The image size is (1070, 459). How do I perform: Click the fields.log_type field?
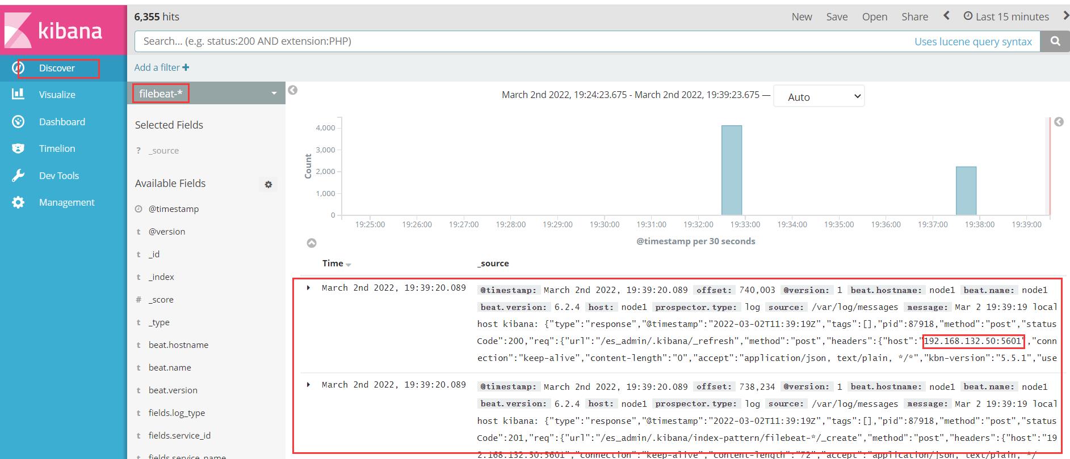(177, 413)
